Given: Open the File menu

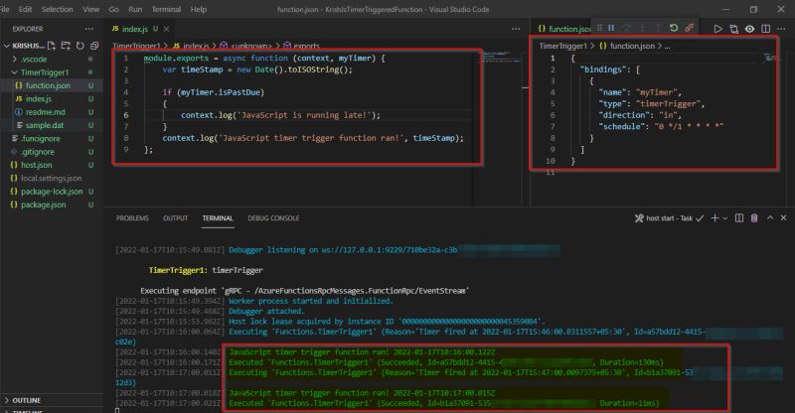Looking at the screenshot, I should pos(5,9).
